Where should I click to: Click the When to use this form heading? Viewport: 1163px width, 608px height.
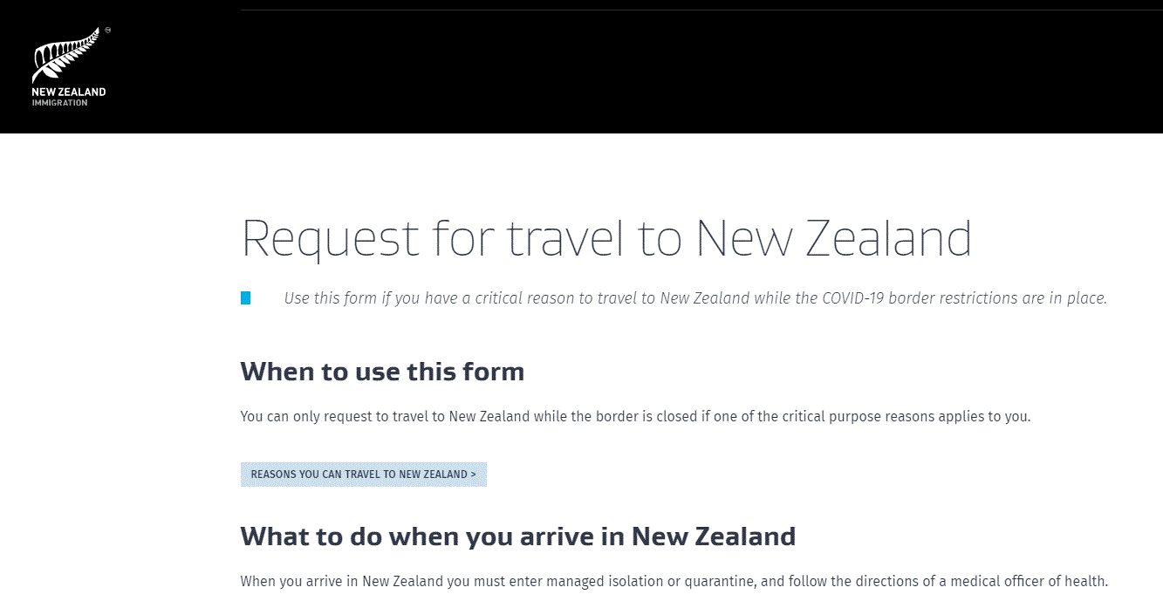[x=382, y=372]
